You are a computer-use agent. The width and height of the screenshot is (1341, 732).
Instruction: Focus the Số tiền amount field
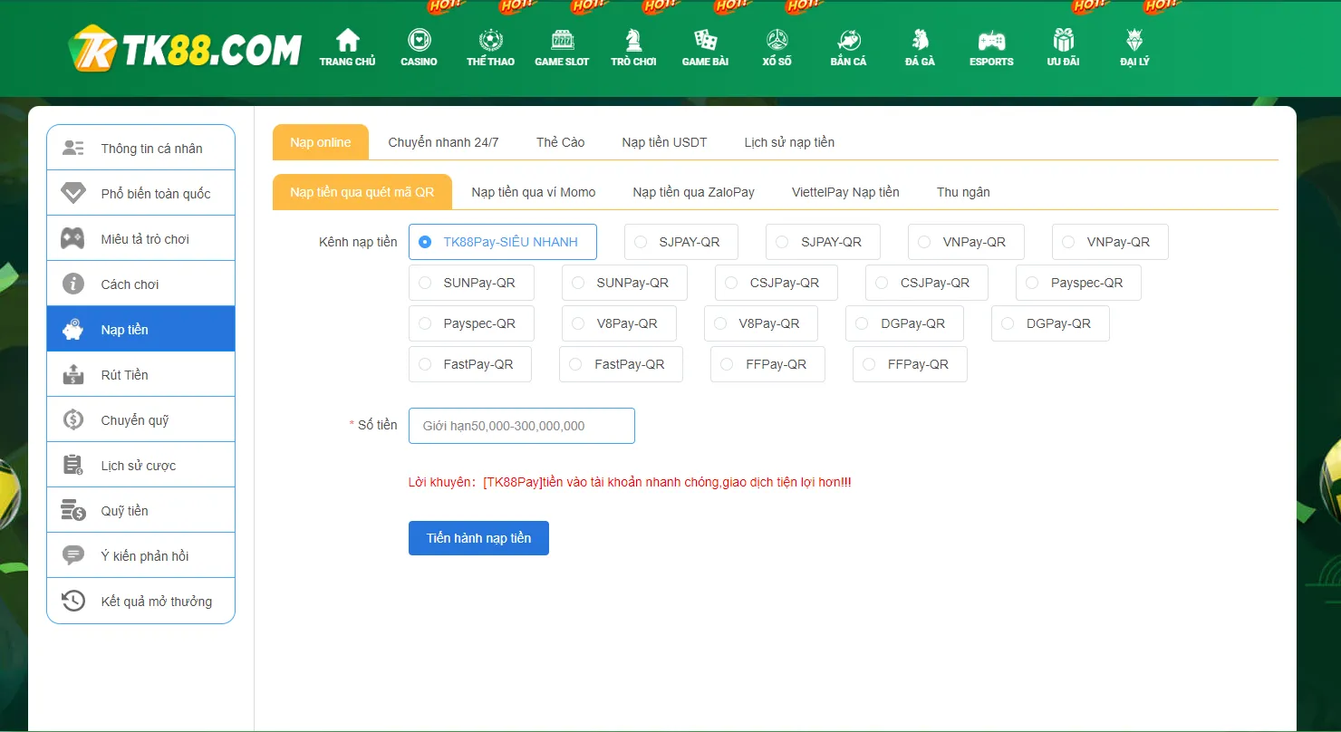[x=522, y=426]
